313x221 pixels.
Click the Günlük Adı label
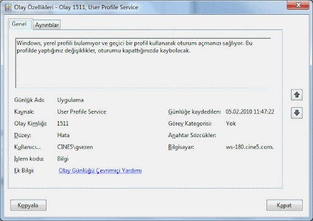(x=29, y=100)
